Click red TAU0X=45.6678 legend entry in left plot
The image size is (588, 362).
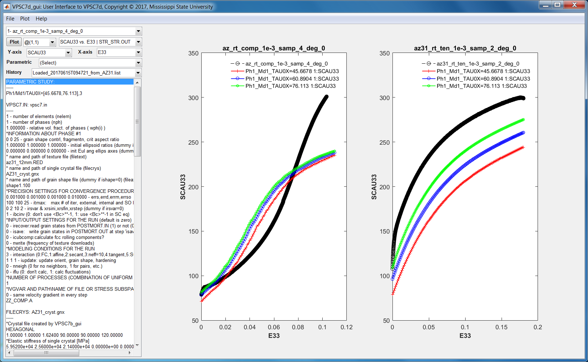pos(292,71)
